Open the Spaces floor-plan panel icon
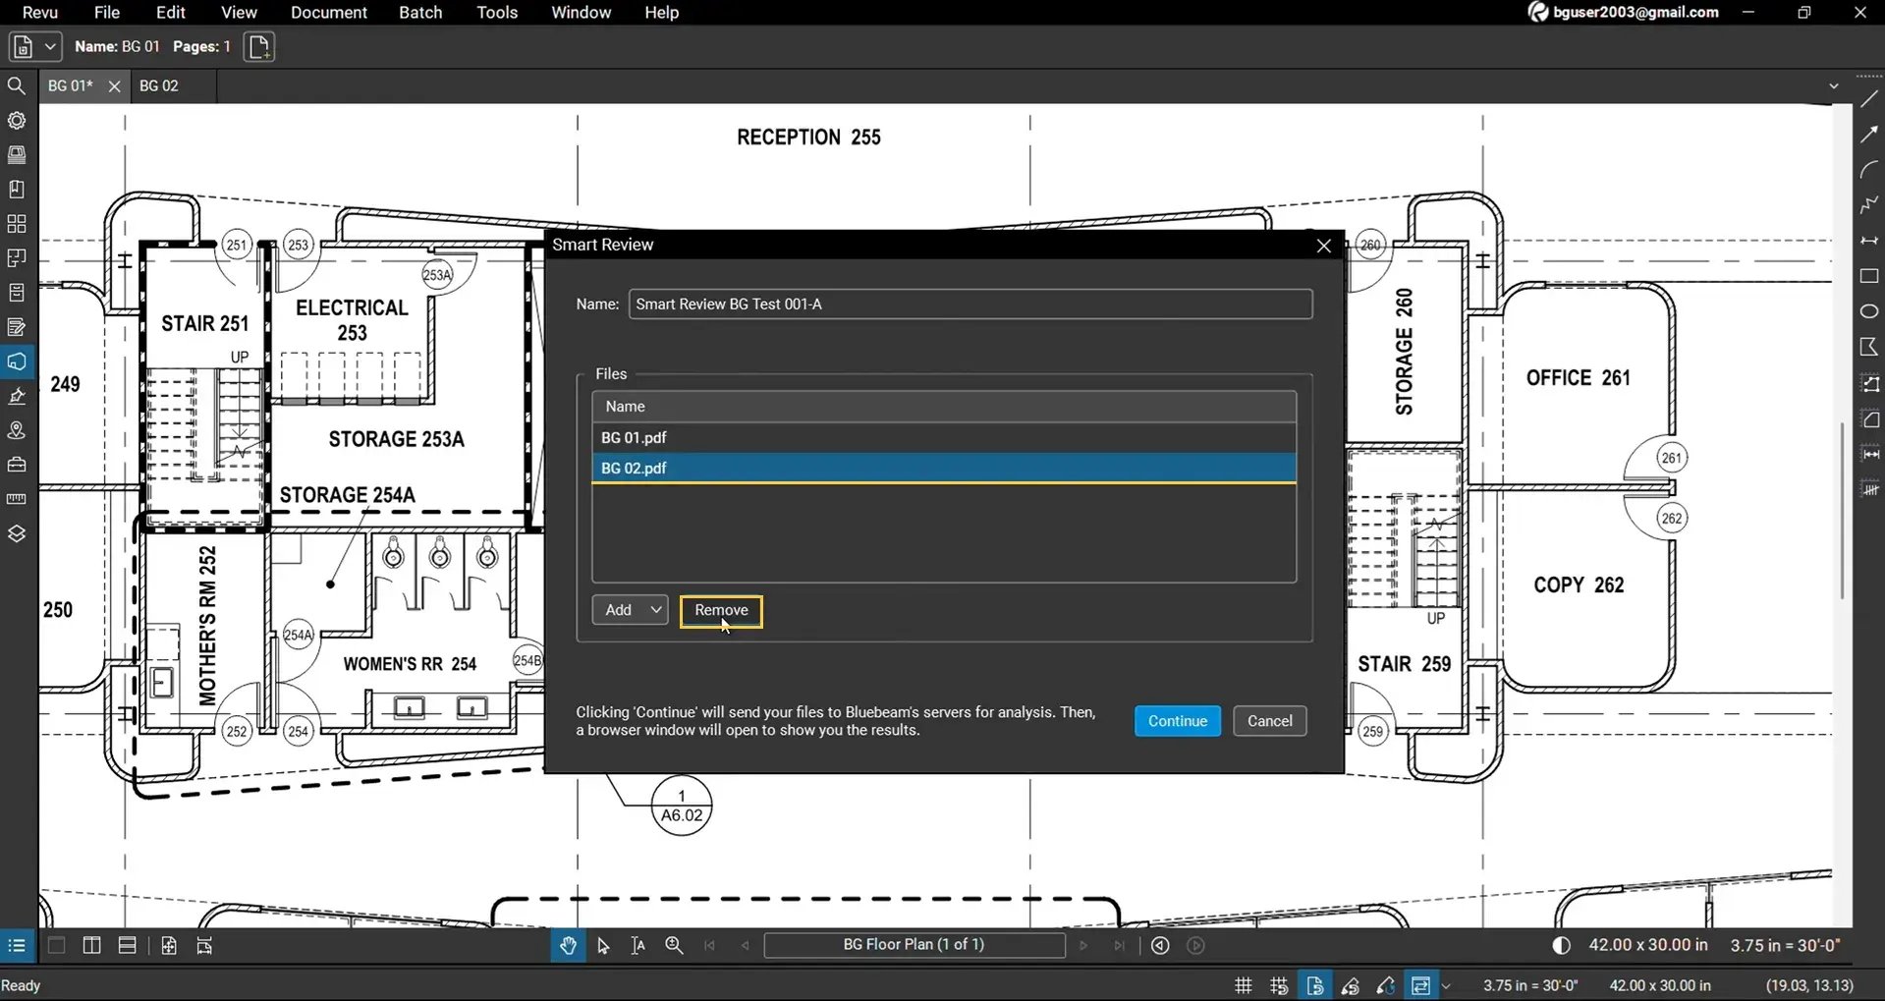Viewport: 1885px width, 1001px height. pyautogui.click(x=16, y=258)
